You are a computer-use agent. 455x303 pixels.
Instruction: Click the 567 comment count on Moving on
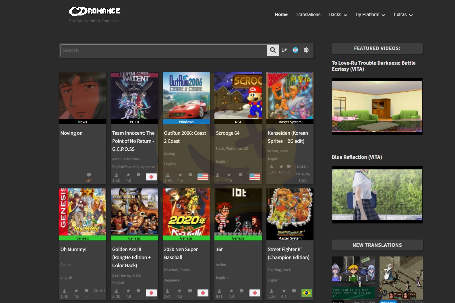[x=89, y=180]
